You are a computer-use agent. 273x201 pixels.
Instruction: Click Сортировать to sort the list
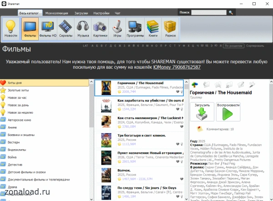click(255, 46)
